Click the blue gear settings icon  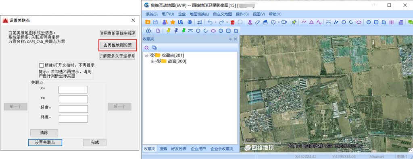click(148, 31)
